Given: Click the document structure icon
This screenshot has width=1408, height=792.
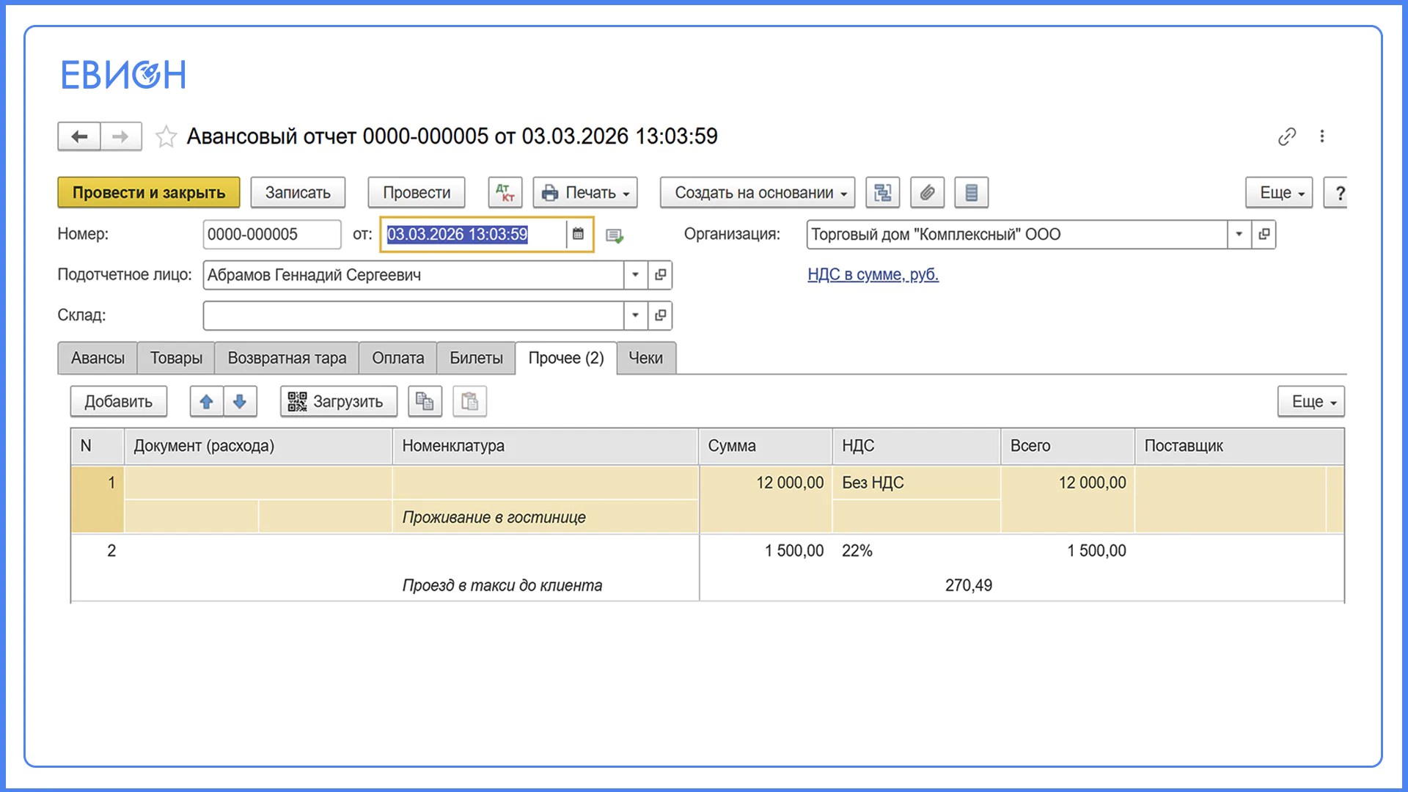Looking at the screenshot, I should click(x=883, y=193).
